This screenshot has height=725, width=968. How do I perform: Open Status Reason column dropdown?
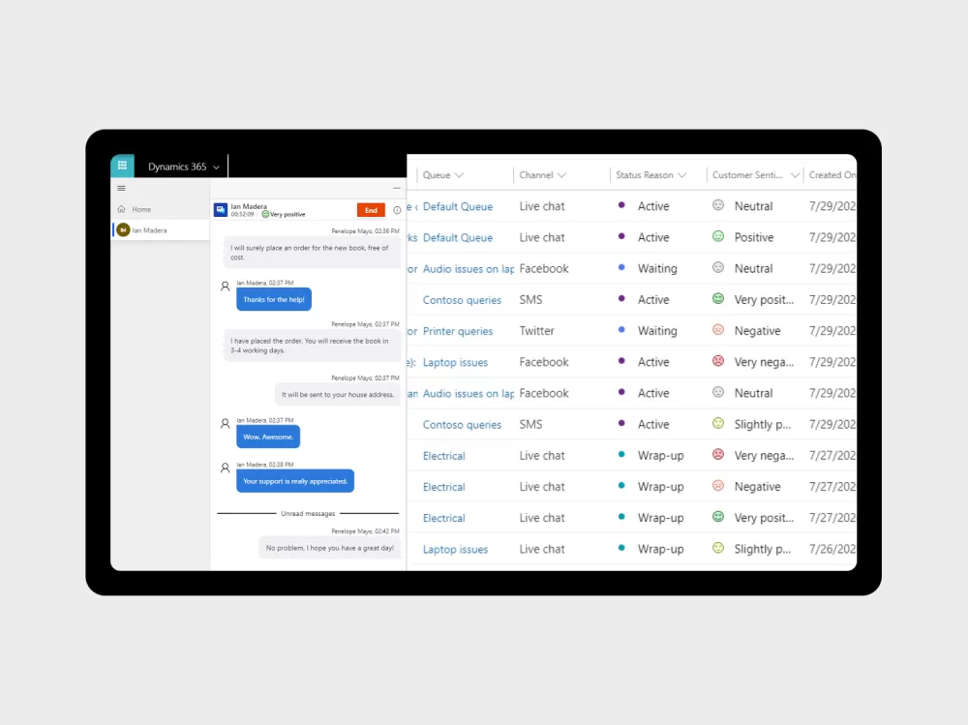click(681, 175)
